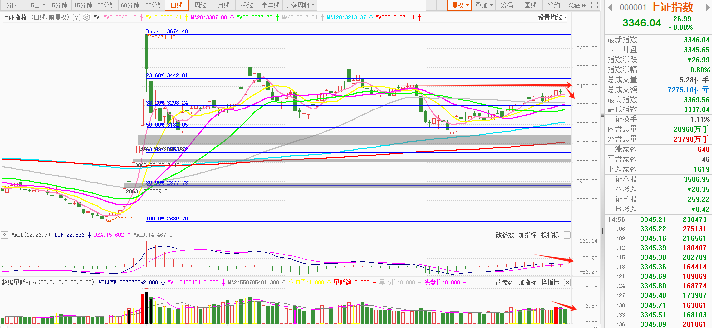Toggle the 筹码 chip distribution panel
Screen dimensions: 712x328
tap(507, 5)
